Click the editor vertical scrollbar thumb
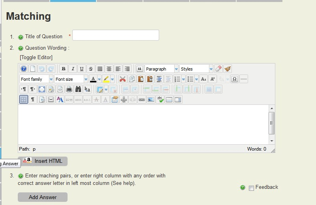Image resolution: width=316 pixels, height=205 pixels. [x=271, y=123]
